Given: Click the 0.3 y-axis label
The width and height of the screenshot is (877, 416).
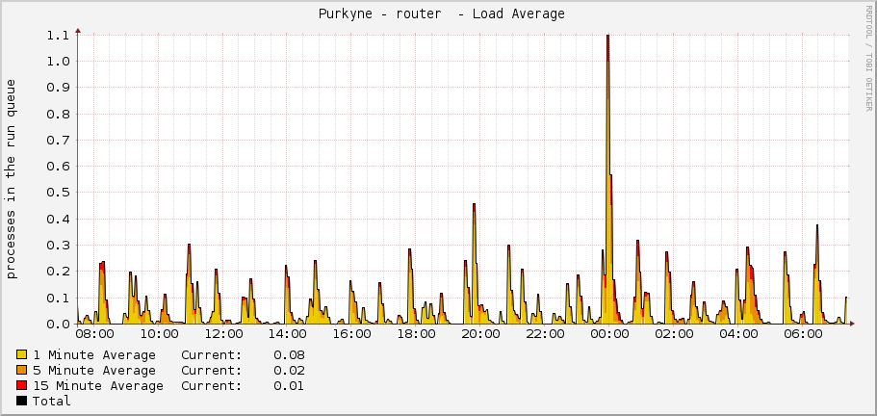Looking at the screenshot, I should pos(57,245).
